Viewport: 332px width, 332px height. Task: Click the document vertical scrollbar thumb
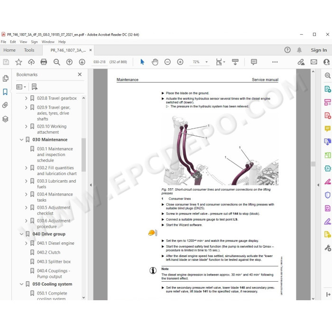(x=313, y=164)
